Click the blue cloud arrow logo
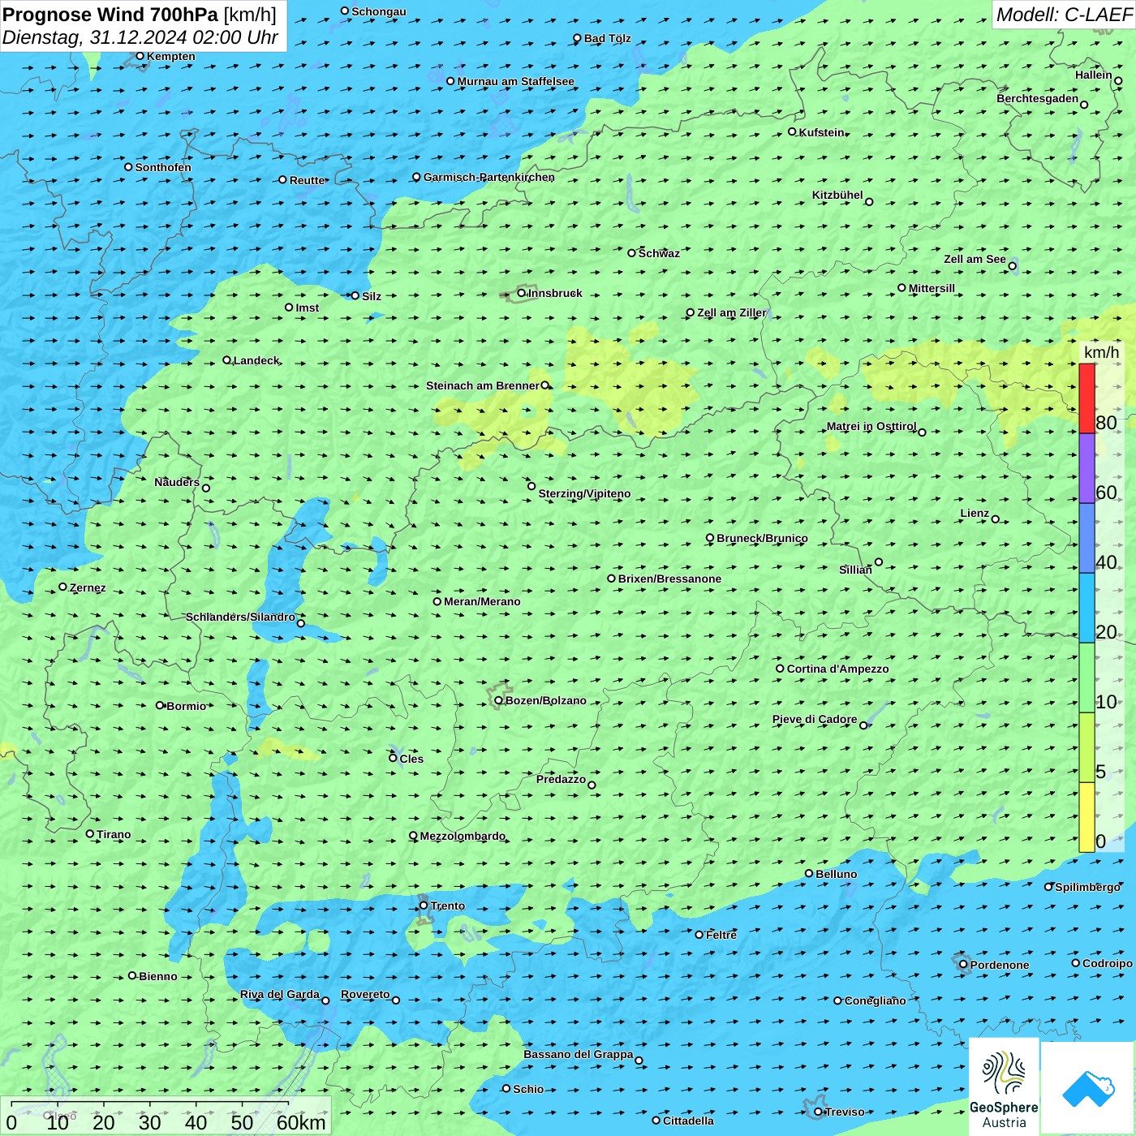 (x=1087, y=1088)
